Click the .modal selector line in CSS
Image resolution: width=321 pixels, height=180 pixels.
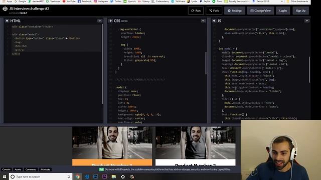click(121, 87)
